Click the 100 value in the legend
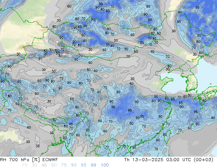This screenshot has width=217, height=168. [x=105, y=165]
